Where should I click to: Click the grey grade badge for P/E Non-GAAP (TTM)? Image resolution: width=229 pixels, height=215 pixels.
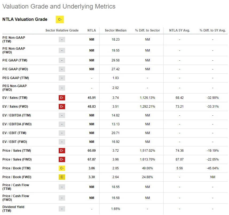[x=62, y=40]
